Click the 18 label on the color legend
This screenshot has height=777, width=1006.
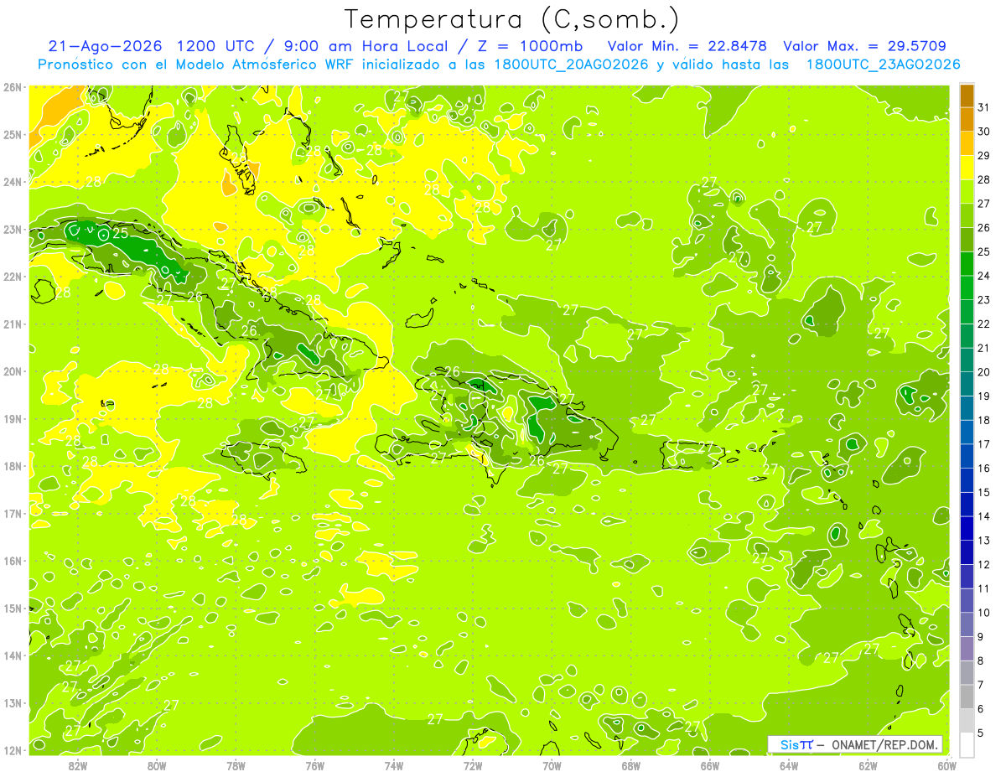984,421
